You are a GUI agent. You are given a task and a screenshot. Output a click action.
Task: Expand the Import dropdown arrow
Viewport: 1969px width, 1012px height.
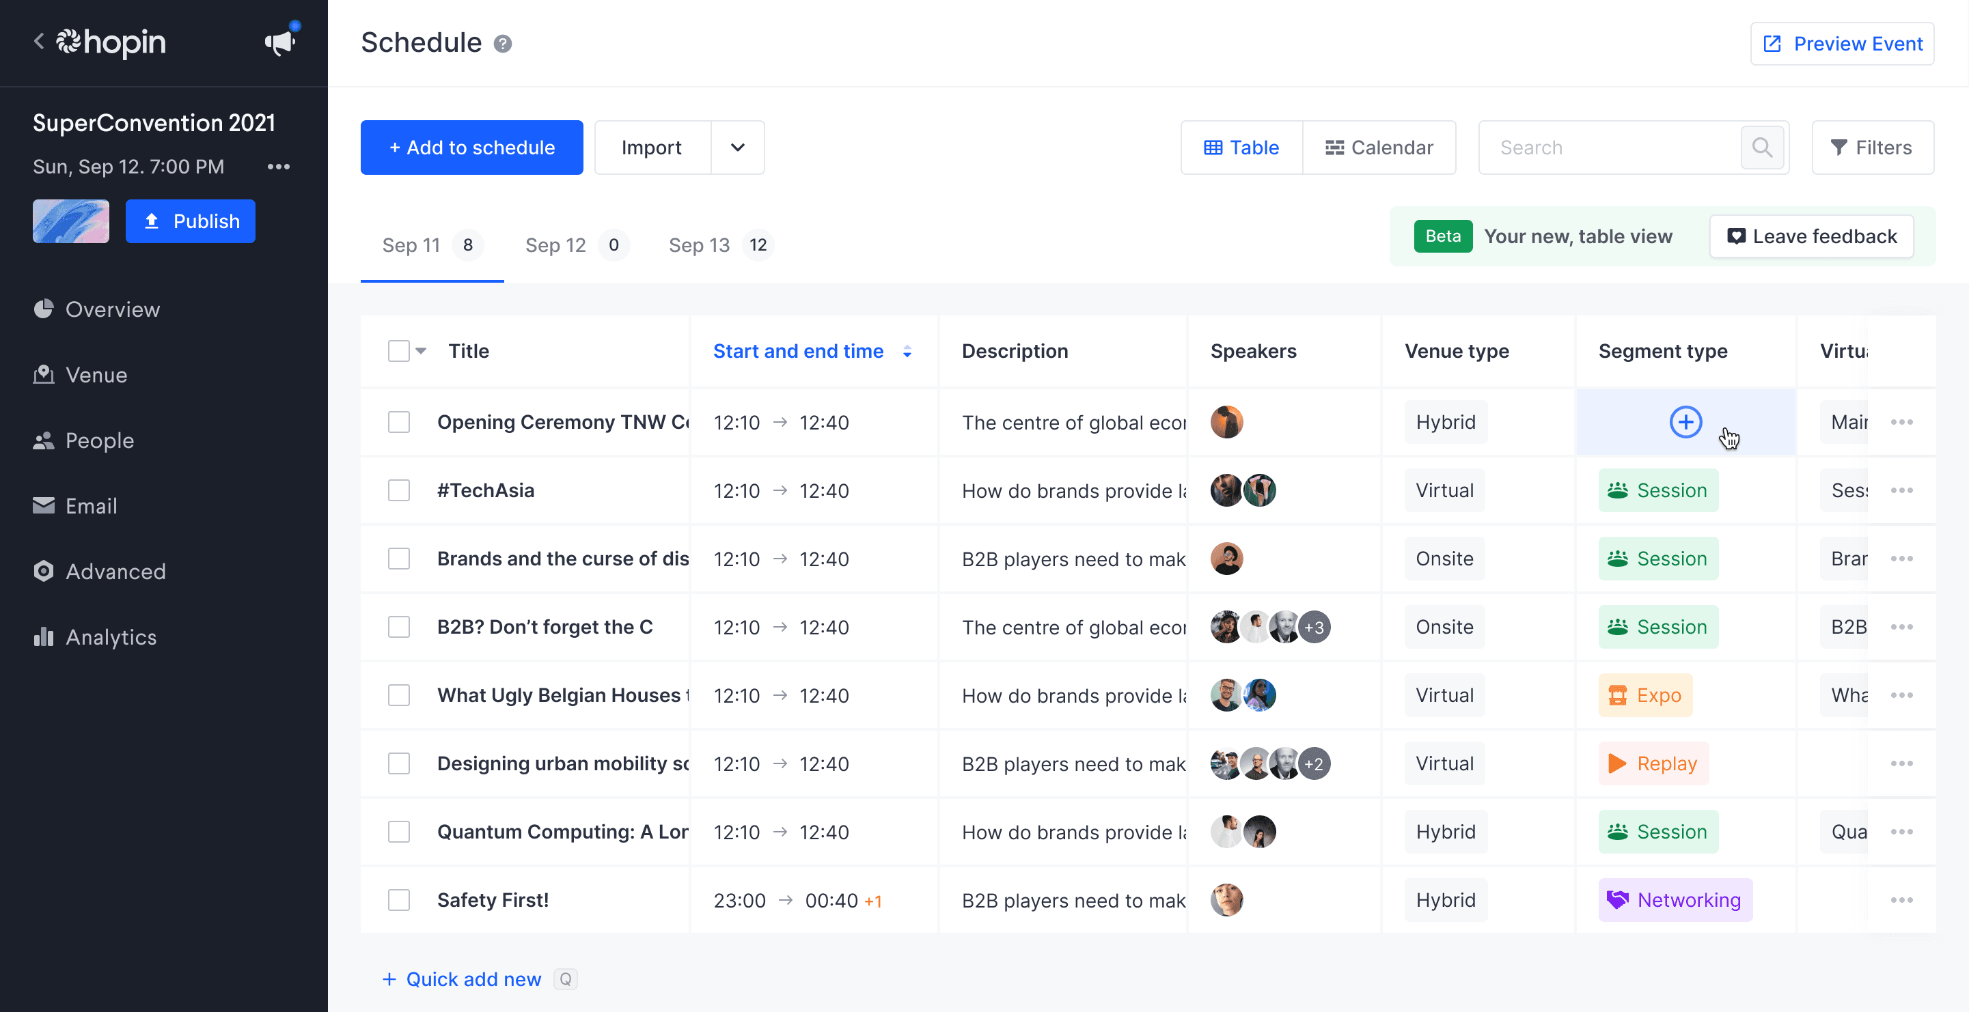[737, 147]
